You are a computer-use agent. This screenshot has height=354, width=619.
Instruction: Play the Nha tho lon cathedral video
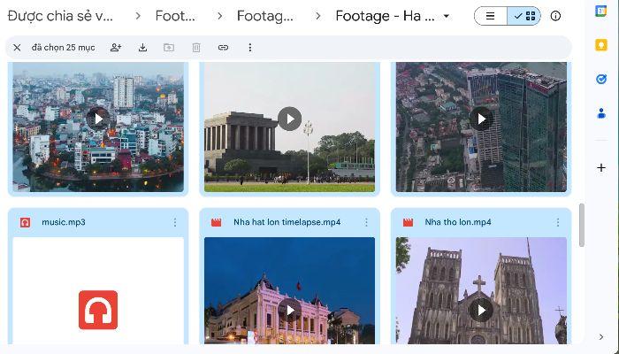(x=481, y=311)
